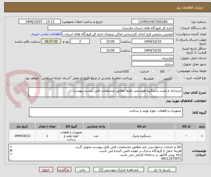
Task: Click the تاریخ نیاز column header
Action: coord(22,126)
